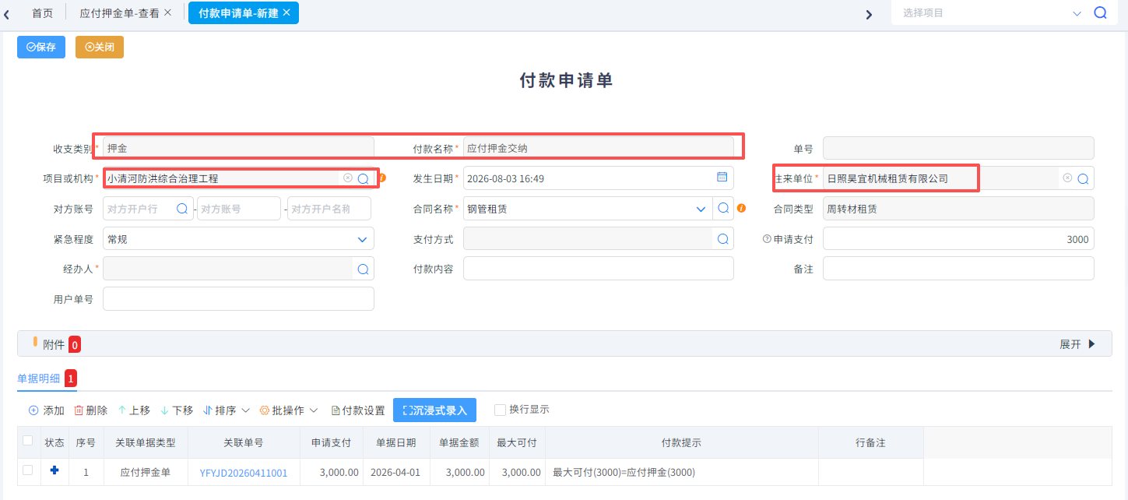Select the 单据明细 tab
The height and width of the screenshot is (500, 1128).
pyautogui.click(x=39, y=379)
